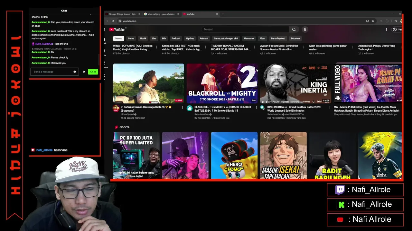The width and height of the screenshot is (412, 231).
Task: Bookmark this page with the star icon
Action: coord(373,21)
